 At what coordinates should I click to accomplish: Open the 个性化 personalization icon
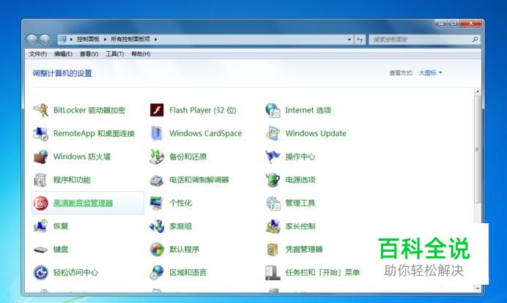[x=157, y=203]
